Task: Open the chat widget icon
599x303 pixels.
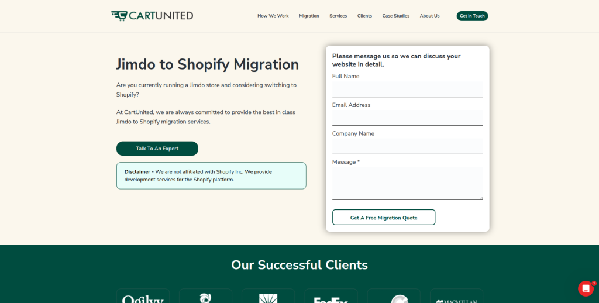Action: (x=586, y=288)
